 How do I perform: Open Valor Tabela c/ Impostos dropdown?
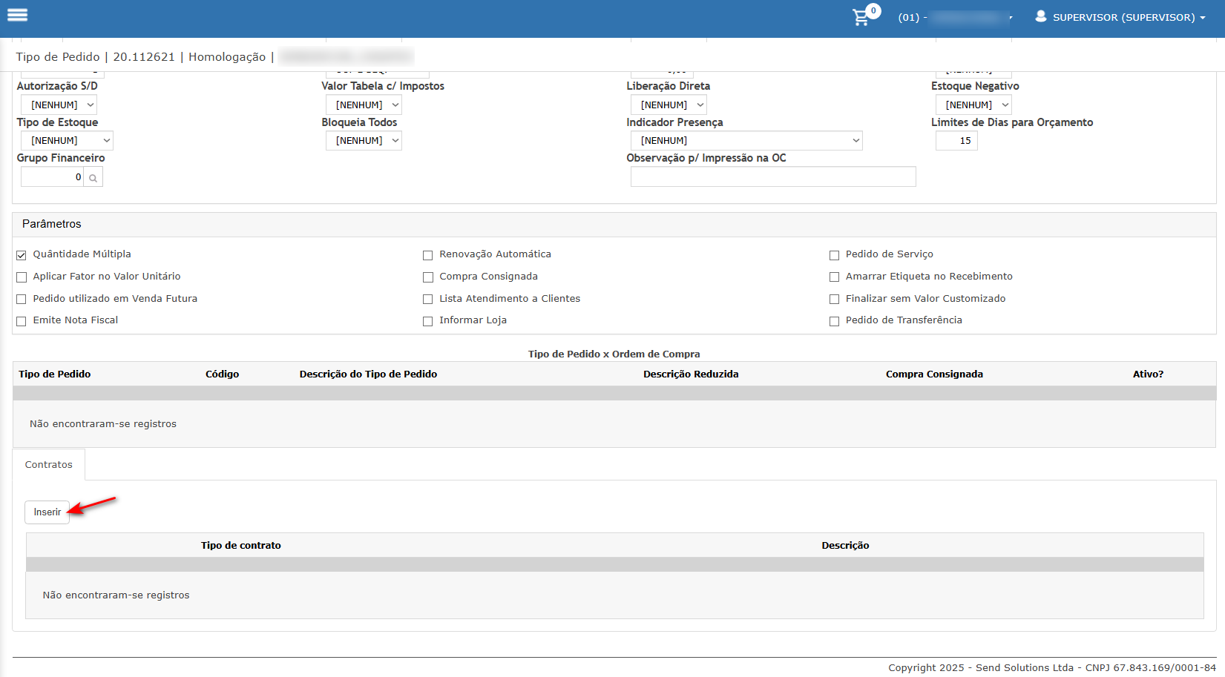tap(364, 105)
